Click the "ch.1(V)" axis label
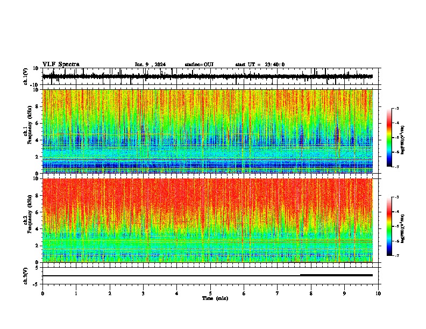 [26, 76]
